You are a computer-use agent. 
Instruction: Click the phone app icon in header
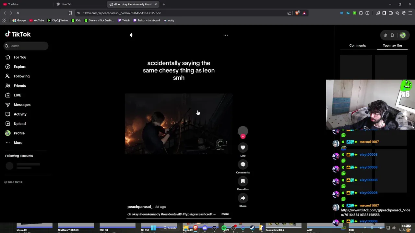392,35
